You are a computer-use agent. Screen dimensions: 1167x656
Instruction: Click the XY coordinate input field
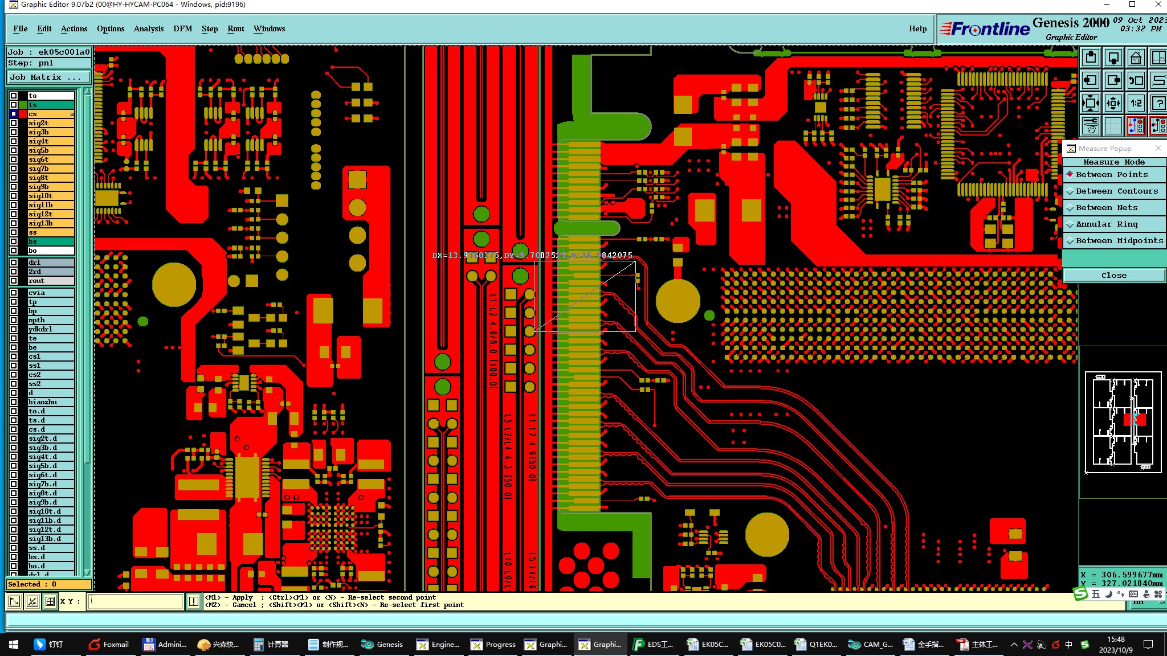136,601
